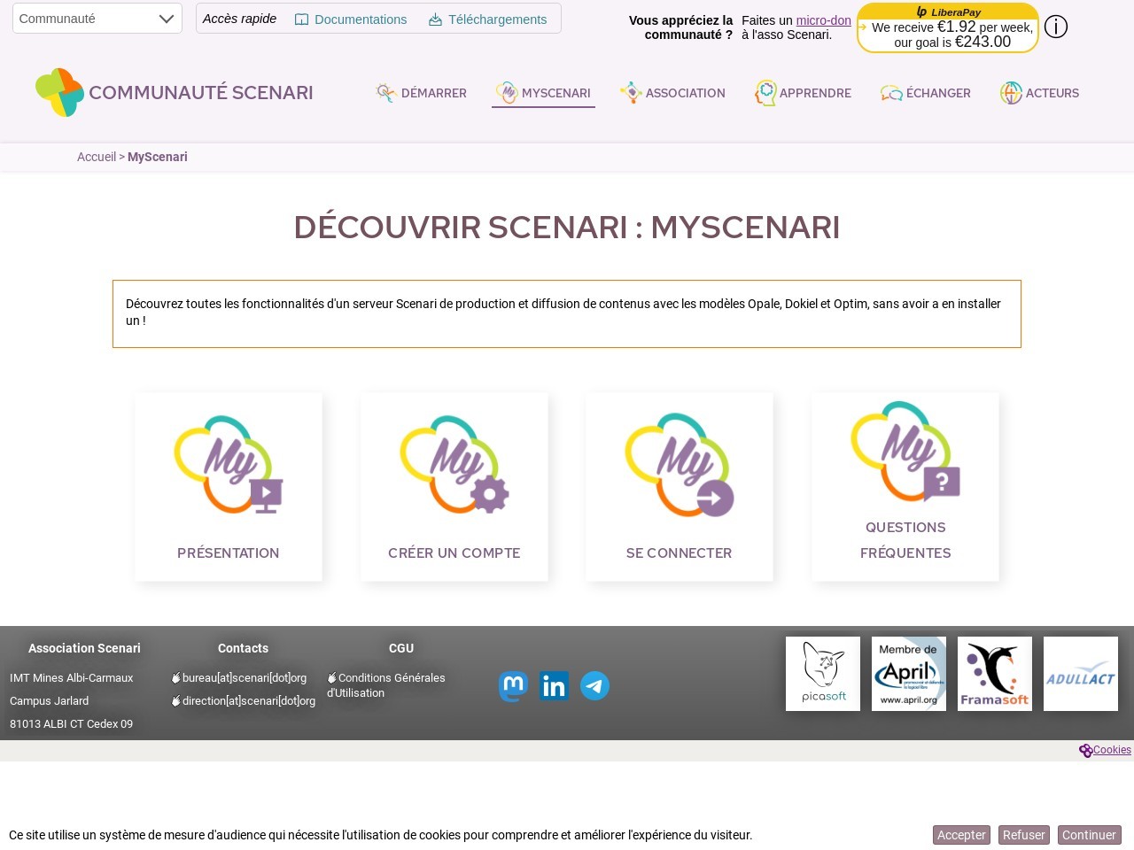Image resolution: width=1134 pixels, height=850 pixels.
Task: Open the Apprendre menu
Action: [803, 93]
